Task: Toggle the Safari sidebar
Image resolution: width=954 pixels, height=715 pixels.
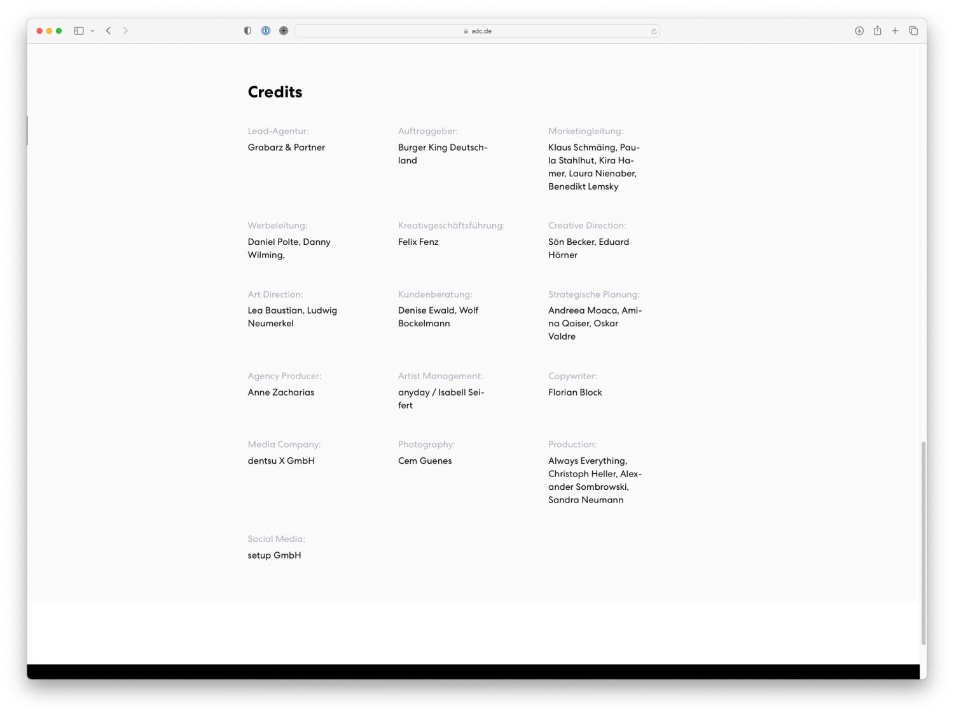Action: coord(79,31)
